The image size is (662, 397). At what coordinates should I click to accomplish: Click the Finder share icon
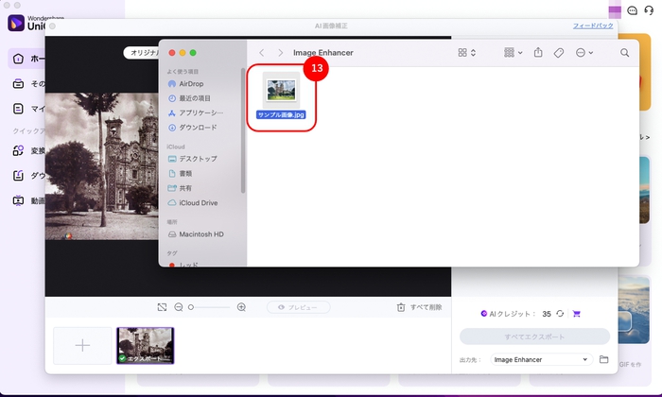point(538,52)
